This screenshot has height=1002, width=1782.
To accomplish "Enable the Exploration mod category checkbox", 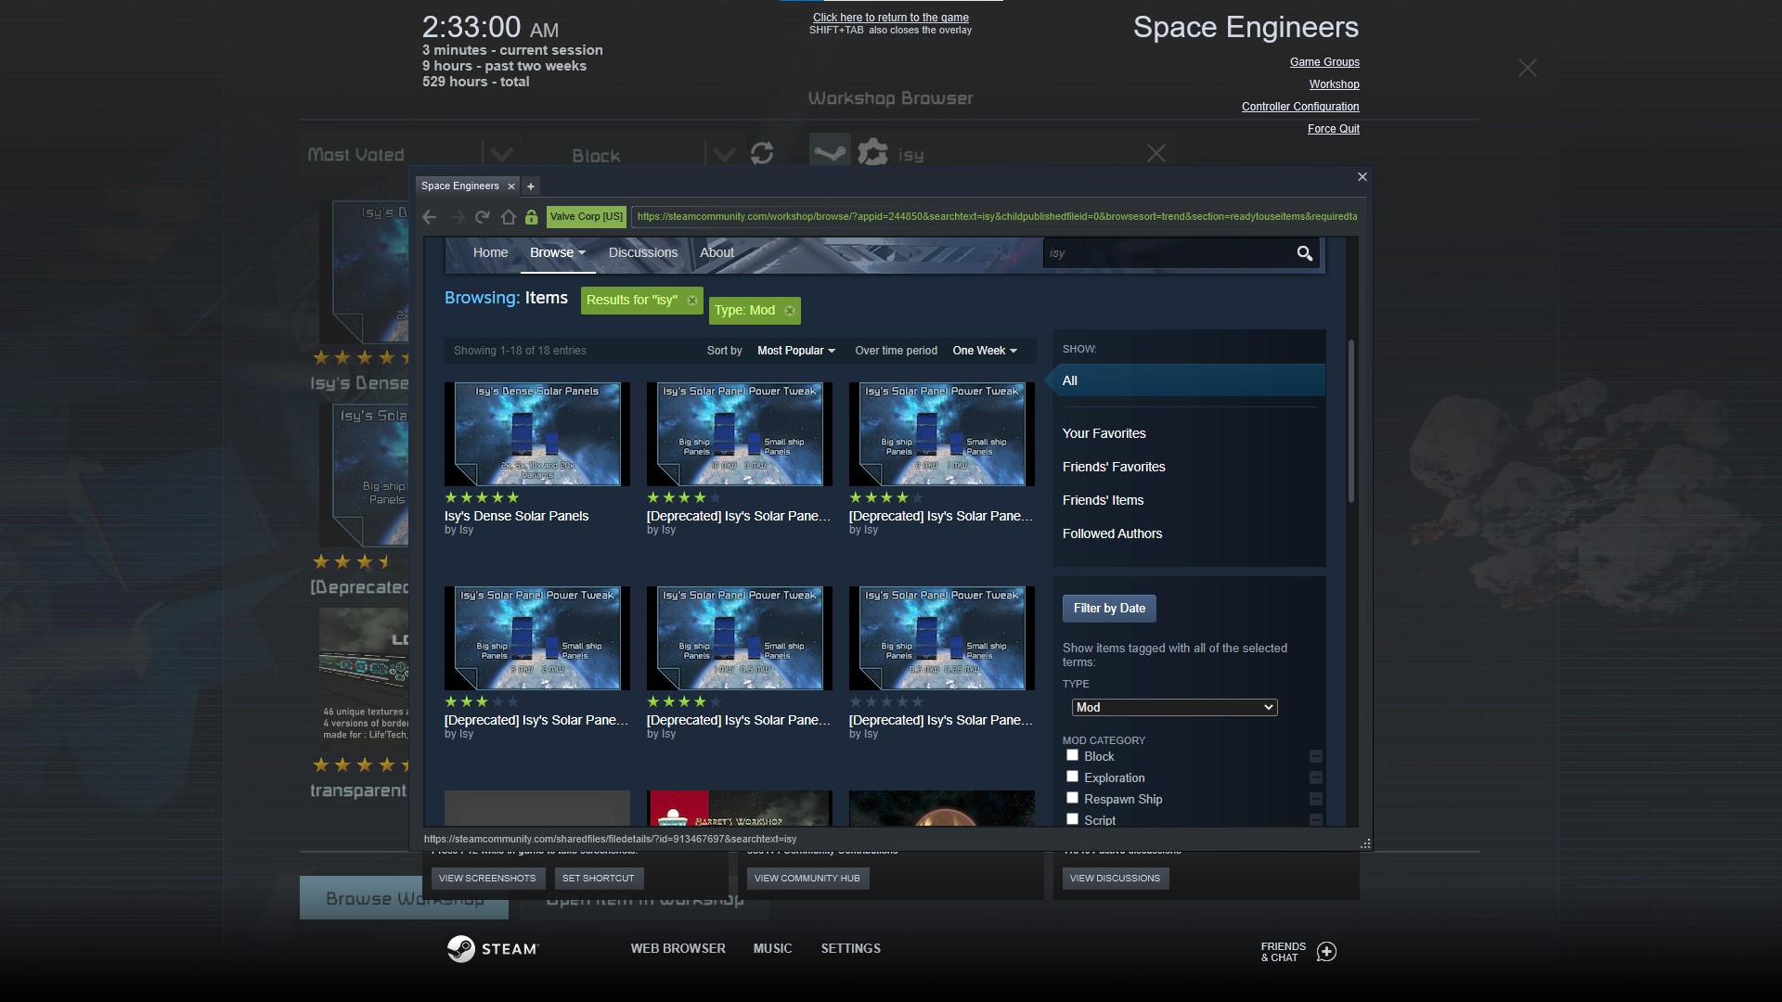I will click(1072, 777).
